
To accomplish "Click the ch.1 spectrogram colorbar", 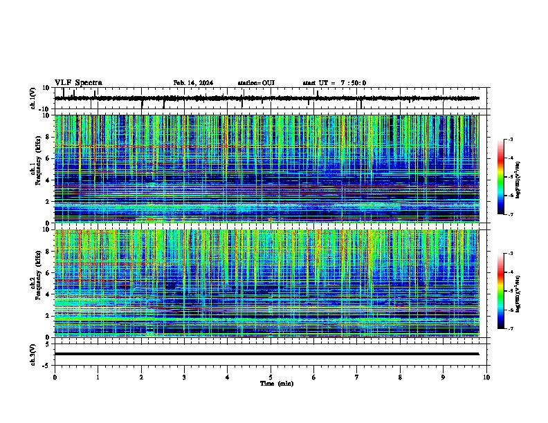I will pos(501,177).
